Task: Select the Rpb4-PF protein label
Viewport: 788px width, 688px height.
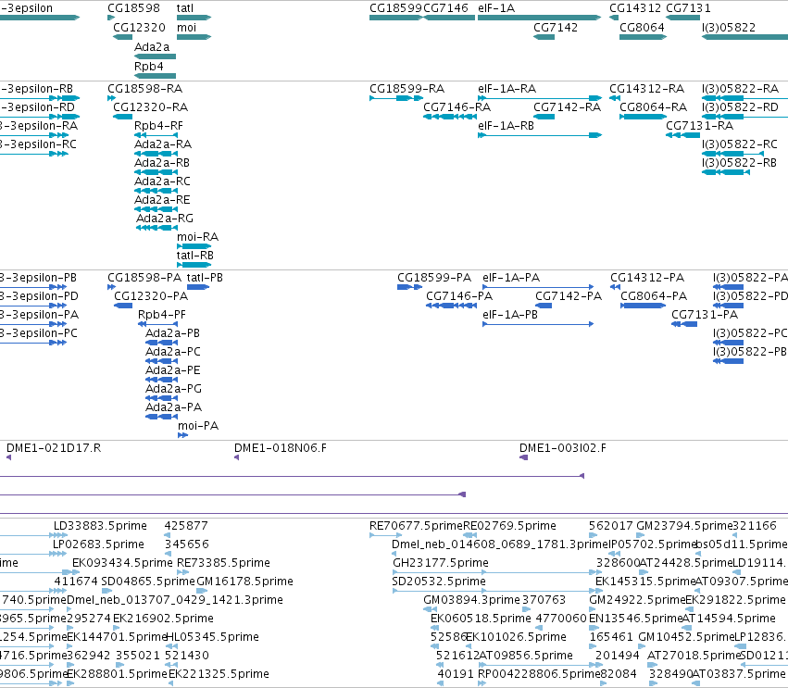Action: click(162, 315)
